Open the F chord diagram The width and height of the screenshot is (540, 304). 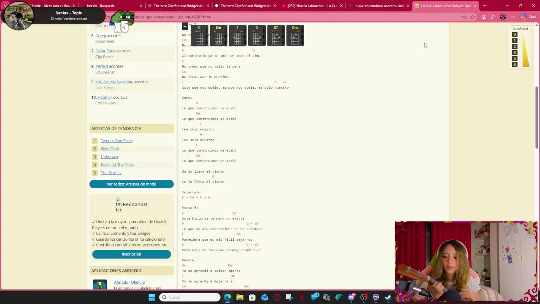(x=238, y=35)
